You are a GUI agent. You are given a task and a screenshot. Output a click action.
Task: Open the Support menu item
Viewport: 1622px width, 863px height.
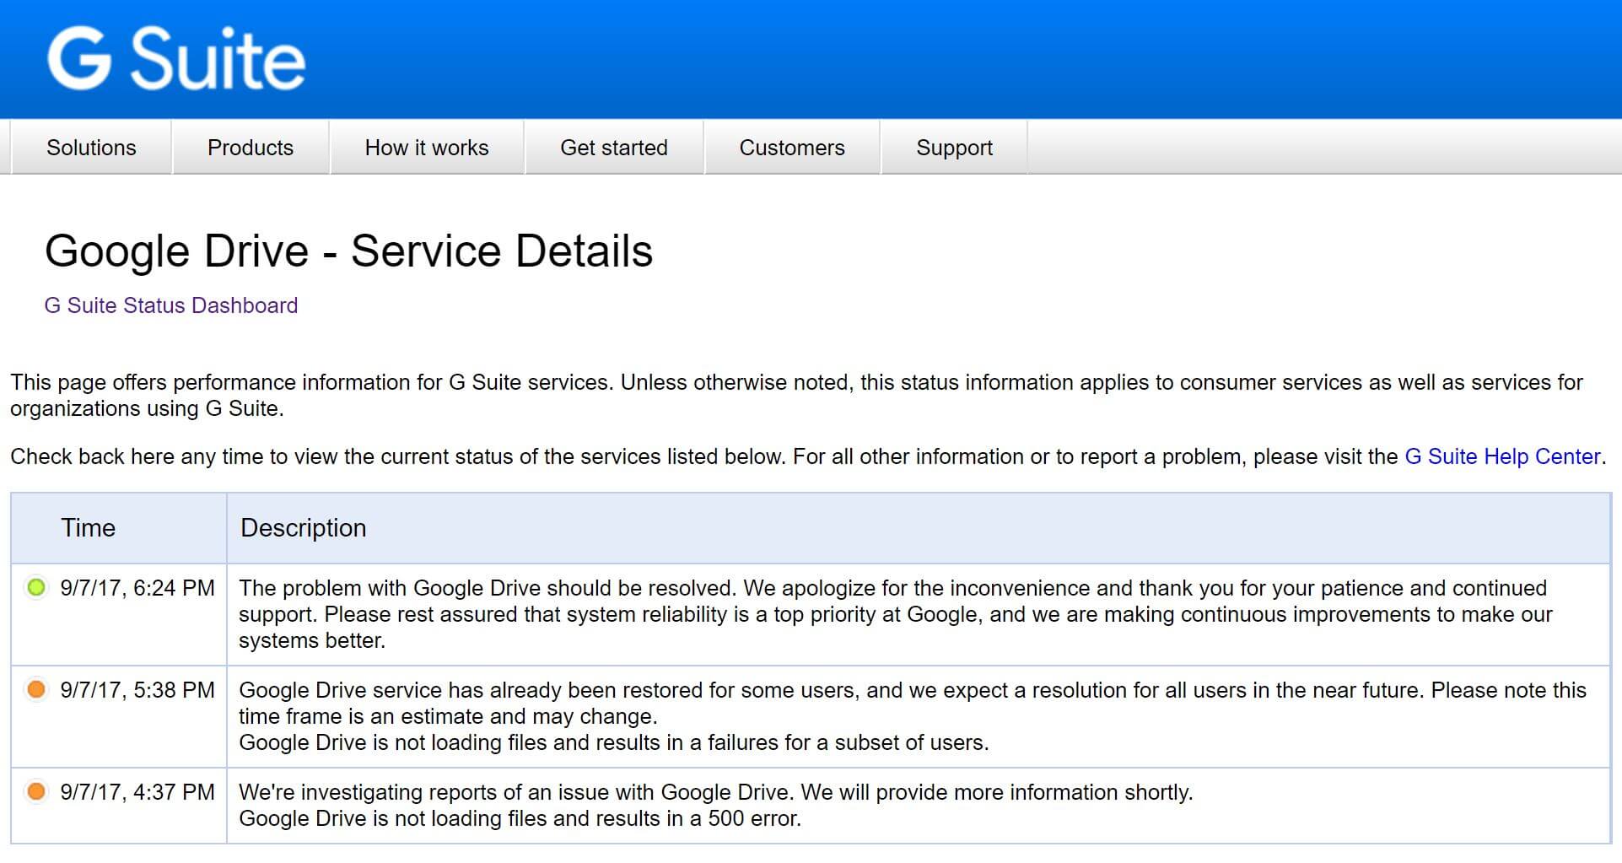[x=953, y=148]
